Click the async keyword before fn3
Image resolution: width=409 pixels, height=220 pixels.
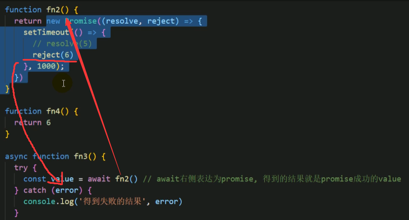point(16,156)
